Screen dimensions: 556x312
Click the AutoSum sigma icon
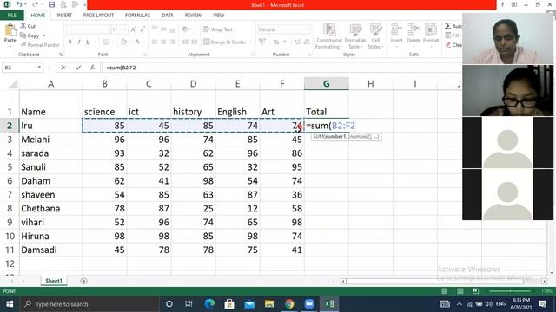coord(448,26)
